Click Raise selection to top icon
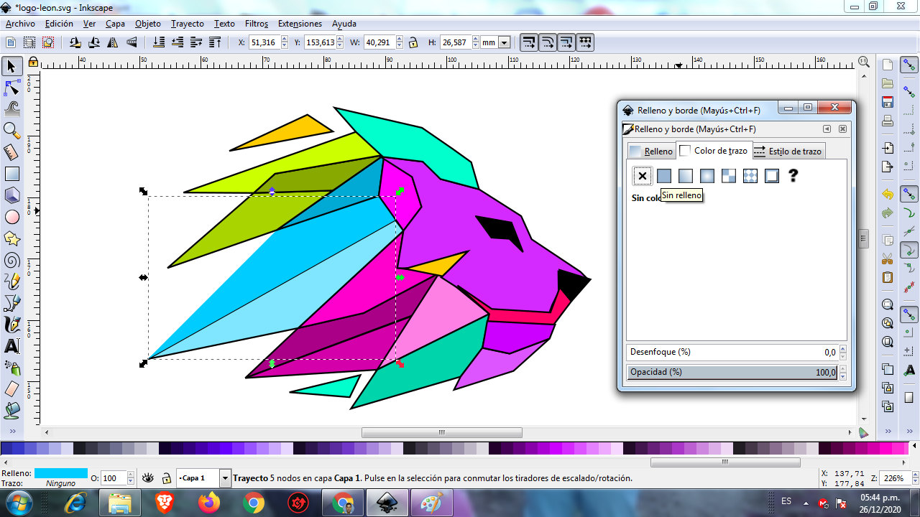The image size is (920, 517). 213,42
